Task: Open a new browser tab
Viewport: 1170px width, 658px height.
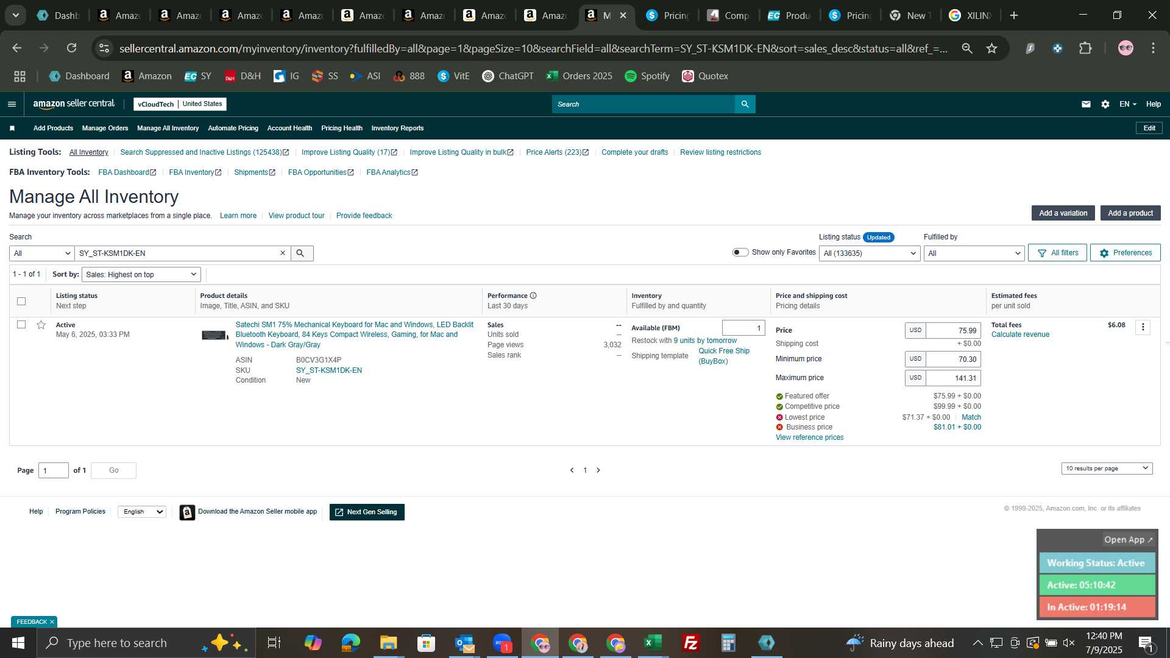Action: click(x=1014, y=15)
